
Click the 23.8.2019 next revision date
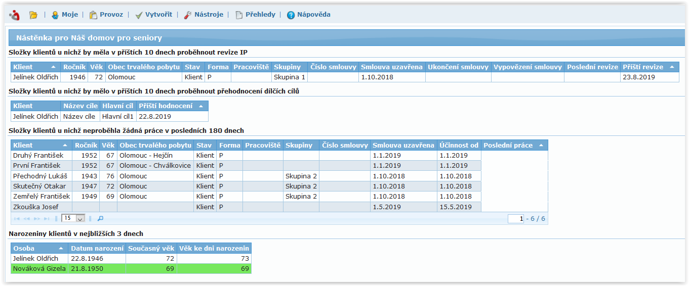point(650,77)
